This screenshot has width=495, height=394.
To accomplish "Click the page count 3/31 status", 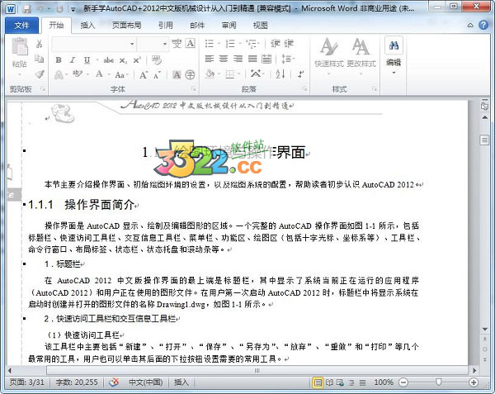I will [x=27, y=382].
